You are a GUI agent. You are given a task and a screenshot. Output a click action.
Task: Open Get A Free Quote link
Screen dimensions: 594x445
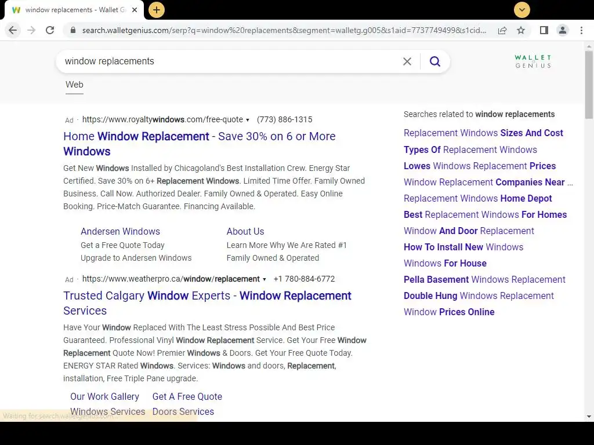pos(187,396)
